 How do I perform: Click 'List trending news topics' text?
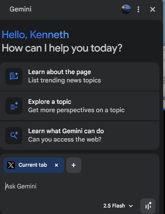click(65, 80)
